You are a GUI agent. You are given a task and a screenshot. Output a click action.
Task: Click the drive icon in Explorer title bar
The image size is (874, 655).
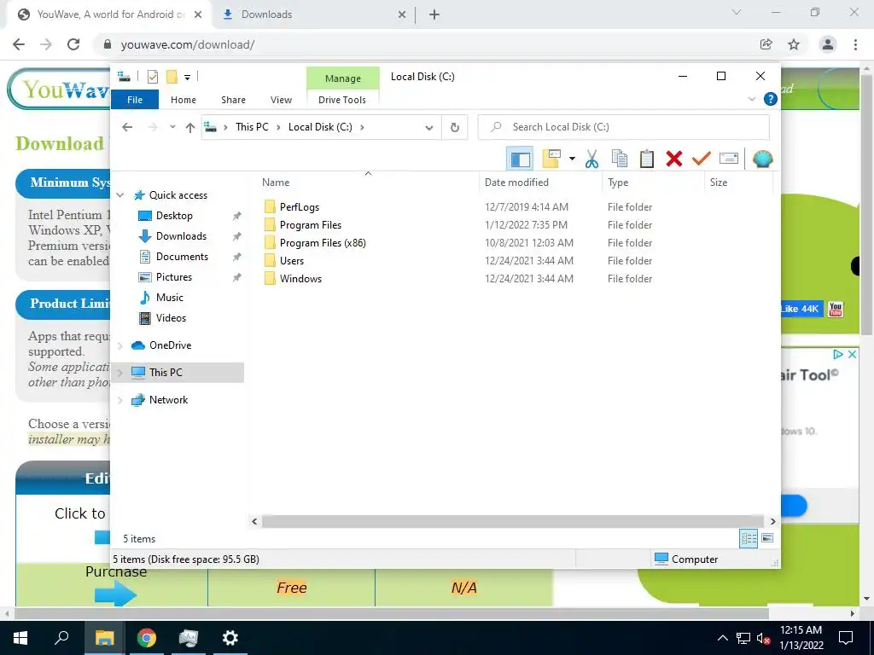click(125, 77)
